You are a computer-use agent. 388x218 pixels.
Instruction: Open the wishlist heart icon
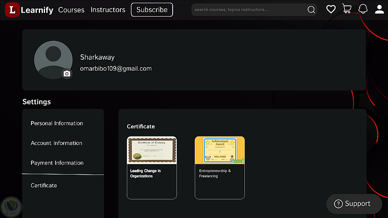coord(331,9)
